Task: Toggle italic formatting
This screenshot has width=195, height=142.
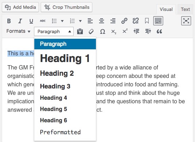Action: [x=20, y=21]
